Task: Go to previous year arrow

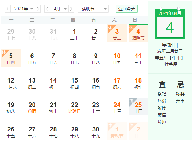Action: click(8, 9)
